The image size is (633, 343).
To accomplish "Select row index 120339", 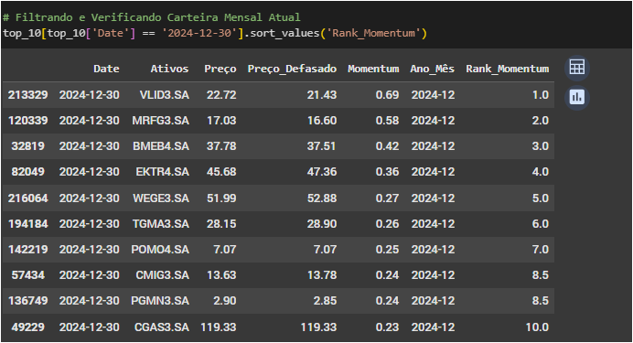I will 27,120.
